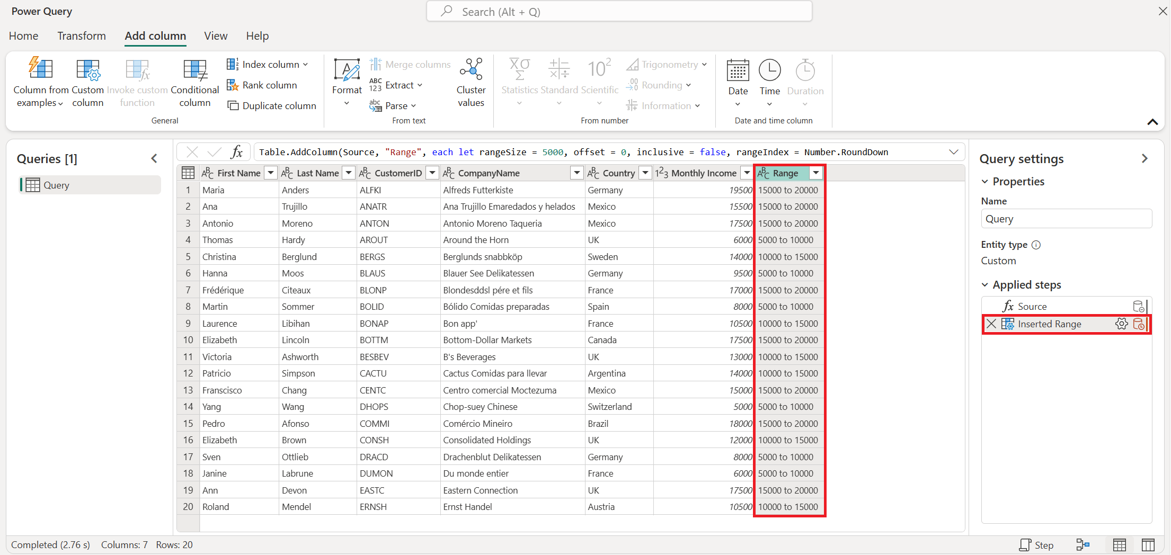
Task: Open the Conditional column tool
Action: point(194,82)
